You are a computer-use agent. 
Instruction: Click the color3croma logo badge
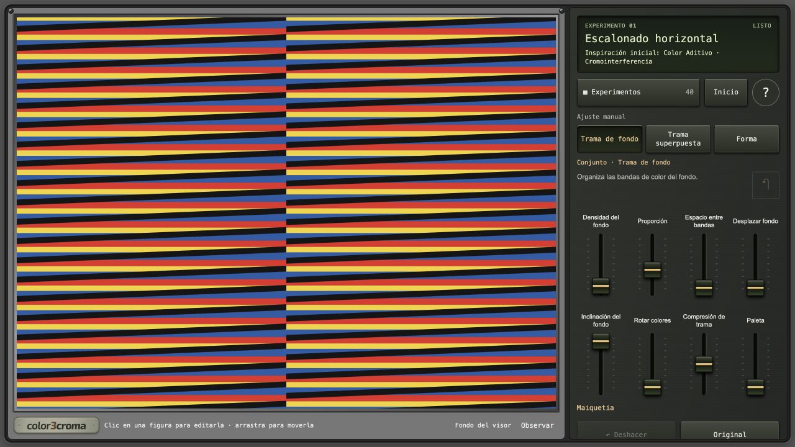click(x=57, y=425)
